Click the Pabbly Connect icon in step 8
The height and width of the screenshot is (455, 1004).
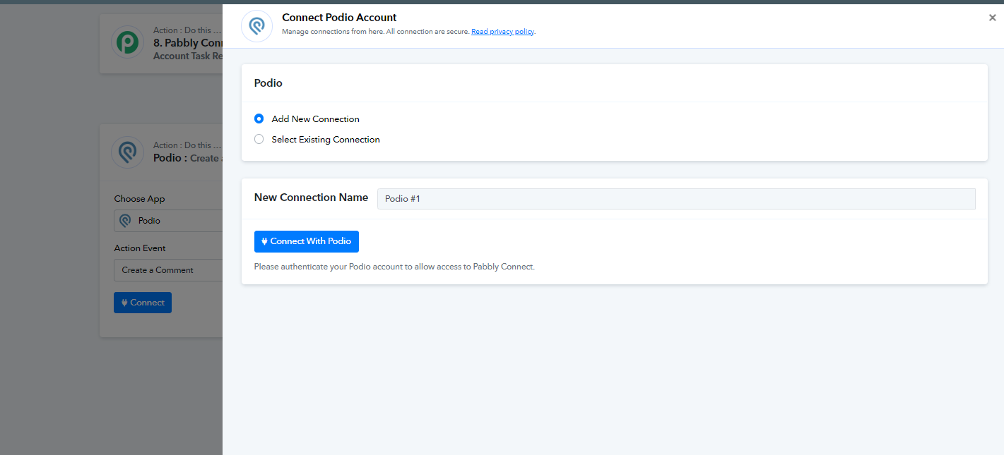[128, 43]
